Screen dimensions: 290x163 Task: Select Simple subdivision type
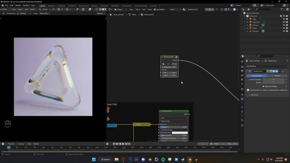(x=277, y=76)
